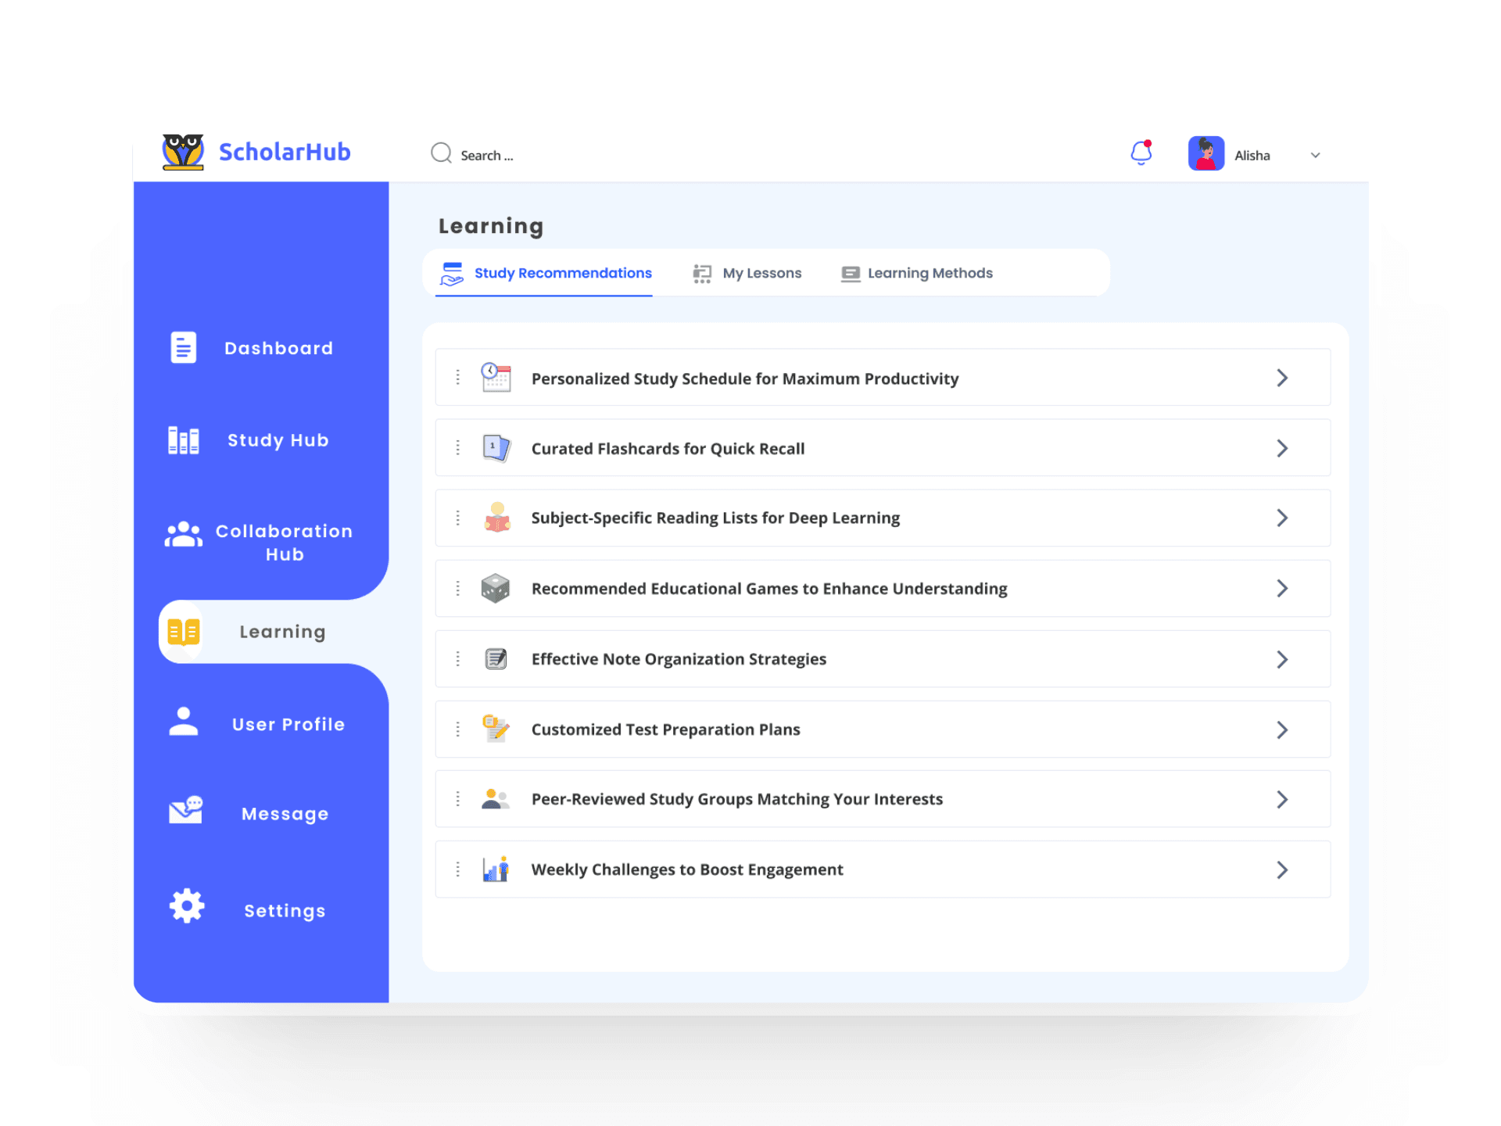This screenshot has width=1501, height=1126.
Task: Expand Alisha's account dropdown arrow
Action: [x=1315, y=156]
